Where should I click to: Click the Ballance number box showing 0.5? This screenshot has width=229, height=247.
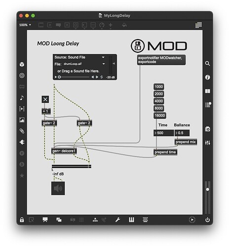tap(182, 133)
